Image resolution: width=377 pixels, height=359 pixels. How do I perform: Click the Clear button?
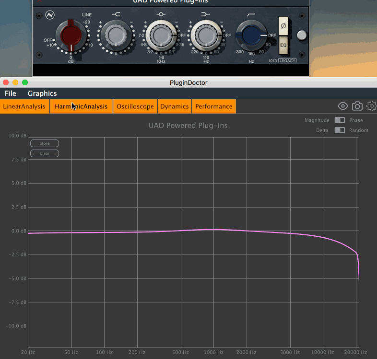tap(45, 153)
